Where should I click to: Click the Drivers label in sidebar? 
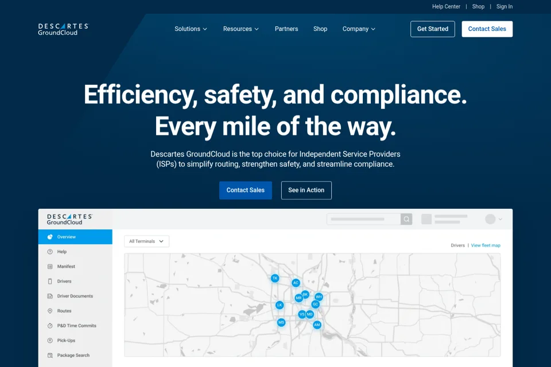[x=64, y=282]
